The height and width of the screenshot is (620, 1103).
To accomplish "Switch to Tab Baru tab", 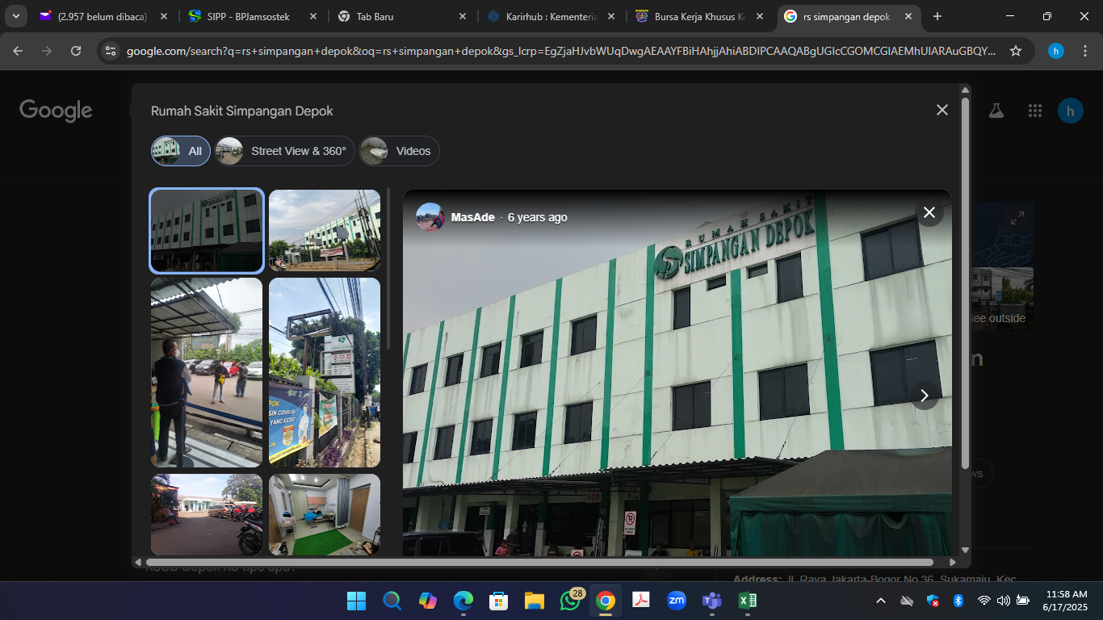I will click(402, 16).
